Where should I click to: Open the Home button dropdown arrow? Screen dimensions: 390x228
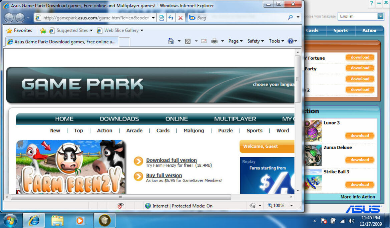pos(179,41)
